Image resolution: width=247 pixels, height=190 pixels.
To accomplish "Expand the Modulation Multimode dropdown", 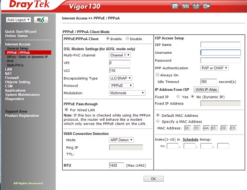I will click(x=127, y=93).
